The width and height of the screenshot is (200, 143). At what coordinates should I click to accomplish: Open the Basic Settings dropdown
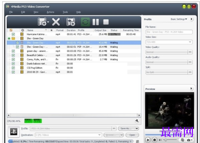point(179,19)
